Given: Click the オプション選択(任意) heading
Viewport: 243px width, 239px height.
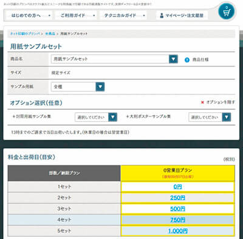Looking at the screenshot, I should pos(36,103).
